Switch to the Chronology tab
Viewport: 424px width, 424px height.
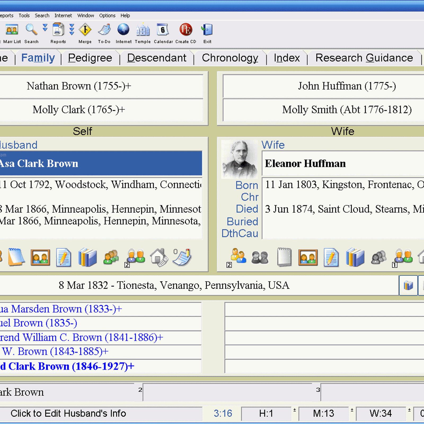pyautogui.click(x=230, y=58)
